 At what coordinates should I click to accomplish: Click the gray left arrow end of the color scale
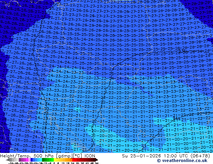click(x=8, y=160)
